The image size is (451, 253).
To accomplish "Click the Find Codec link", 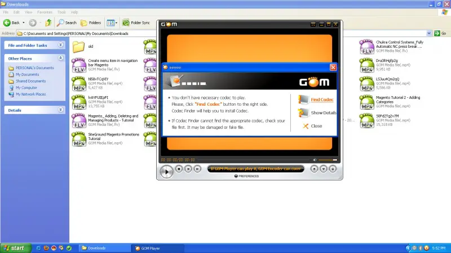I will pos(322,100).
